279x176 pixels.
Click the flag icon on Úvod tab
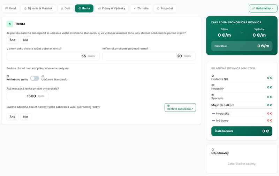(x=6, y=8)
